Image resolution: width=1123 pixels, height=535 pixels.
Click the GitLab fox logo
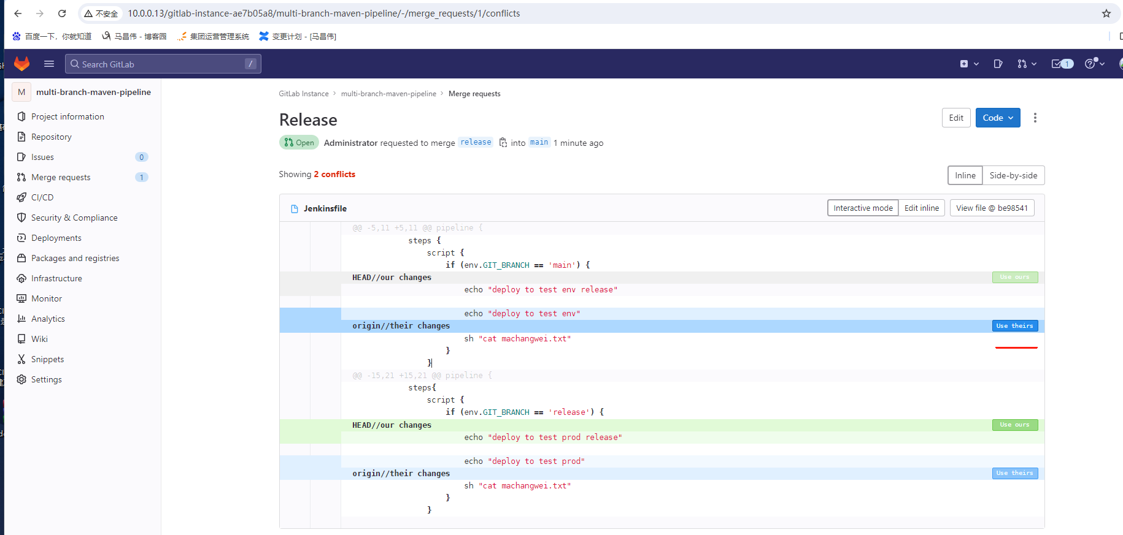[x=22, y=64]
